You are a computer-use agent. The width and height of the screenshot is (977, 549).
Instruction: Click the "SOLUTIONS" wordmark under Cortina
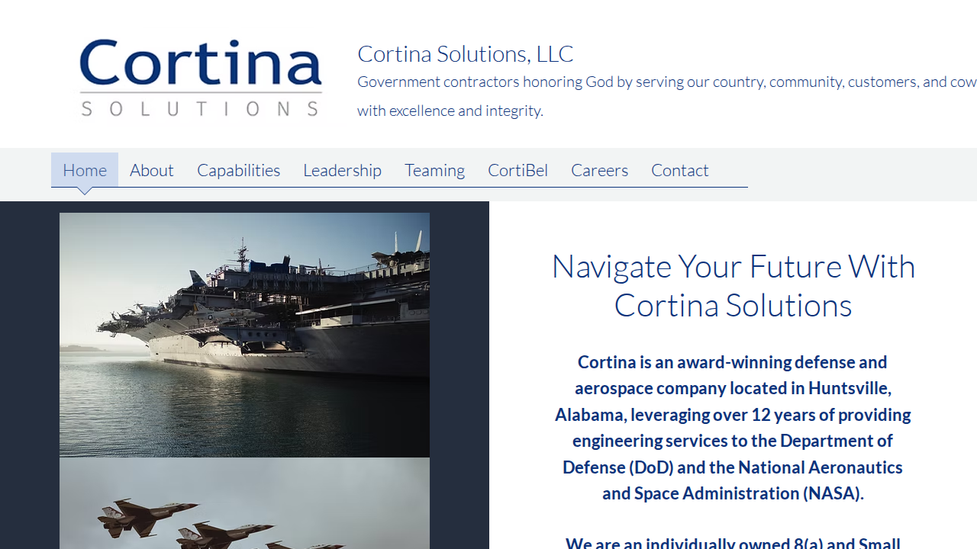(x=201, y=108)
